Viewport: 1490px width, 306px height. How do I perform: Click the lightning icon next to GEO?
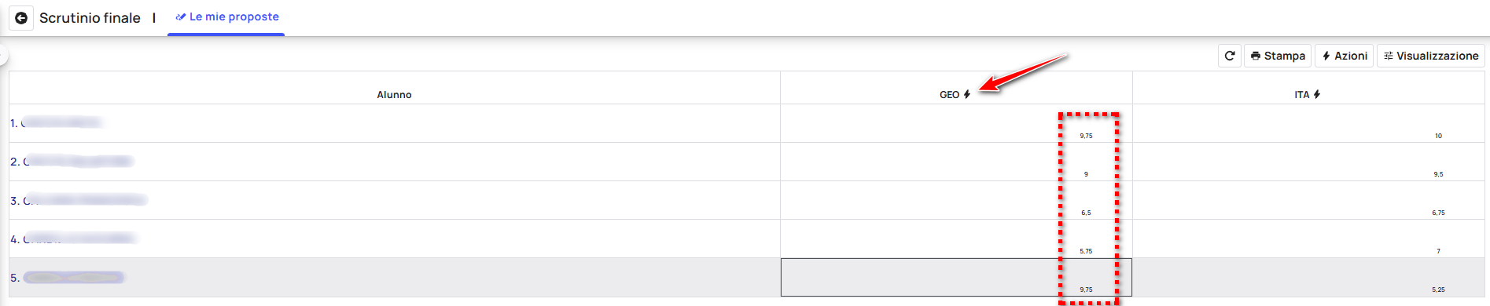pyautogui.click(x=967, y=94)
